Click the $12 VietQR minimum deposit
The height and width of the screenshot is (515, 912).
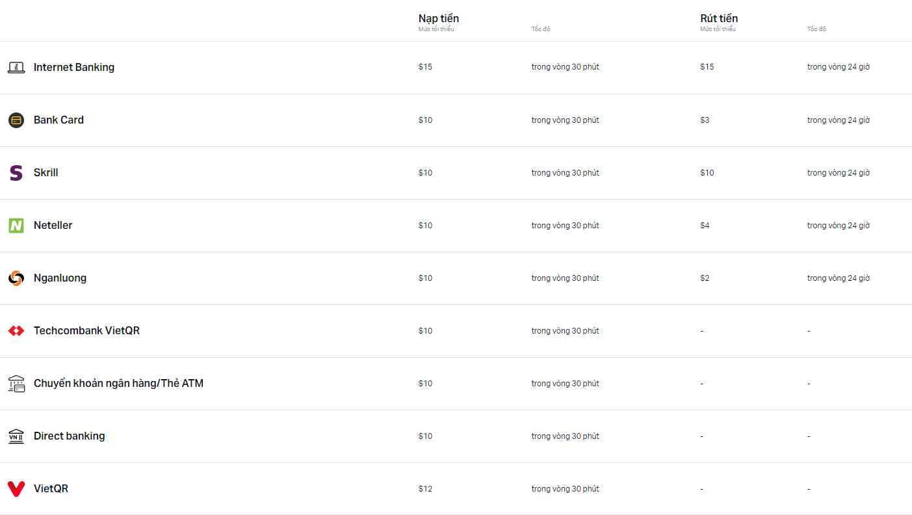pos(425,488)
